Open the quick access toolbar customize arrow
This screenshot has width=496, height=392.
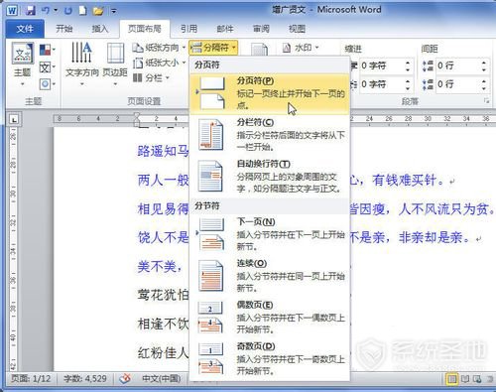113,11
